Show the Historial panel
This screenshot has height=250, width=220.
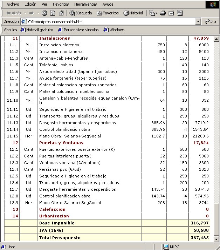[133, 13]
